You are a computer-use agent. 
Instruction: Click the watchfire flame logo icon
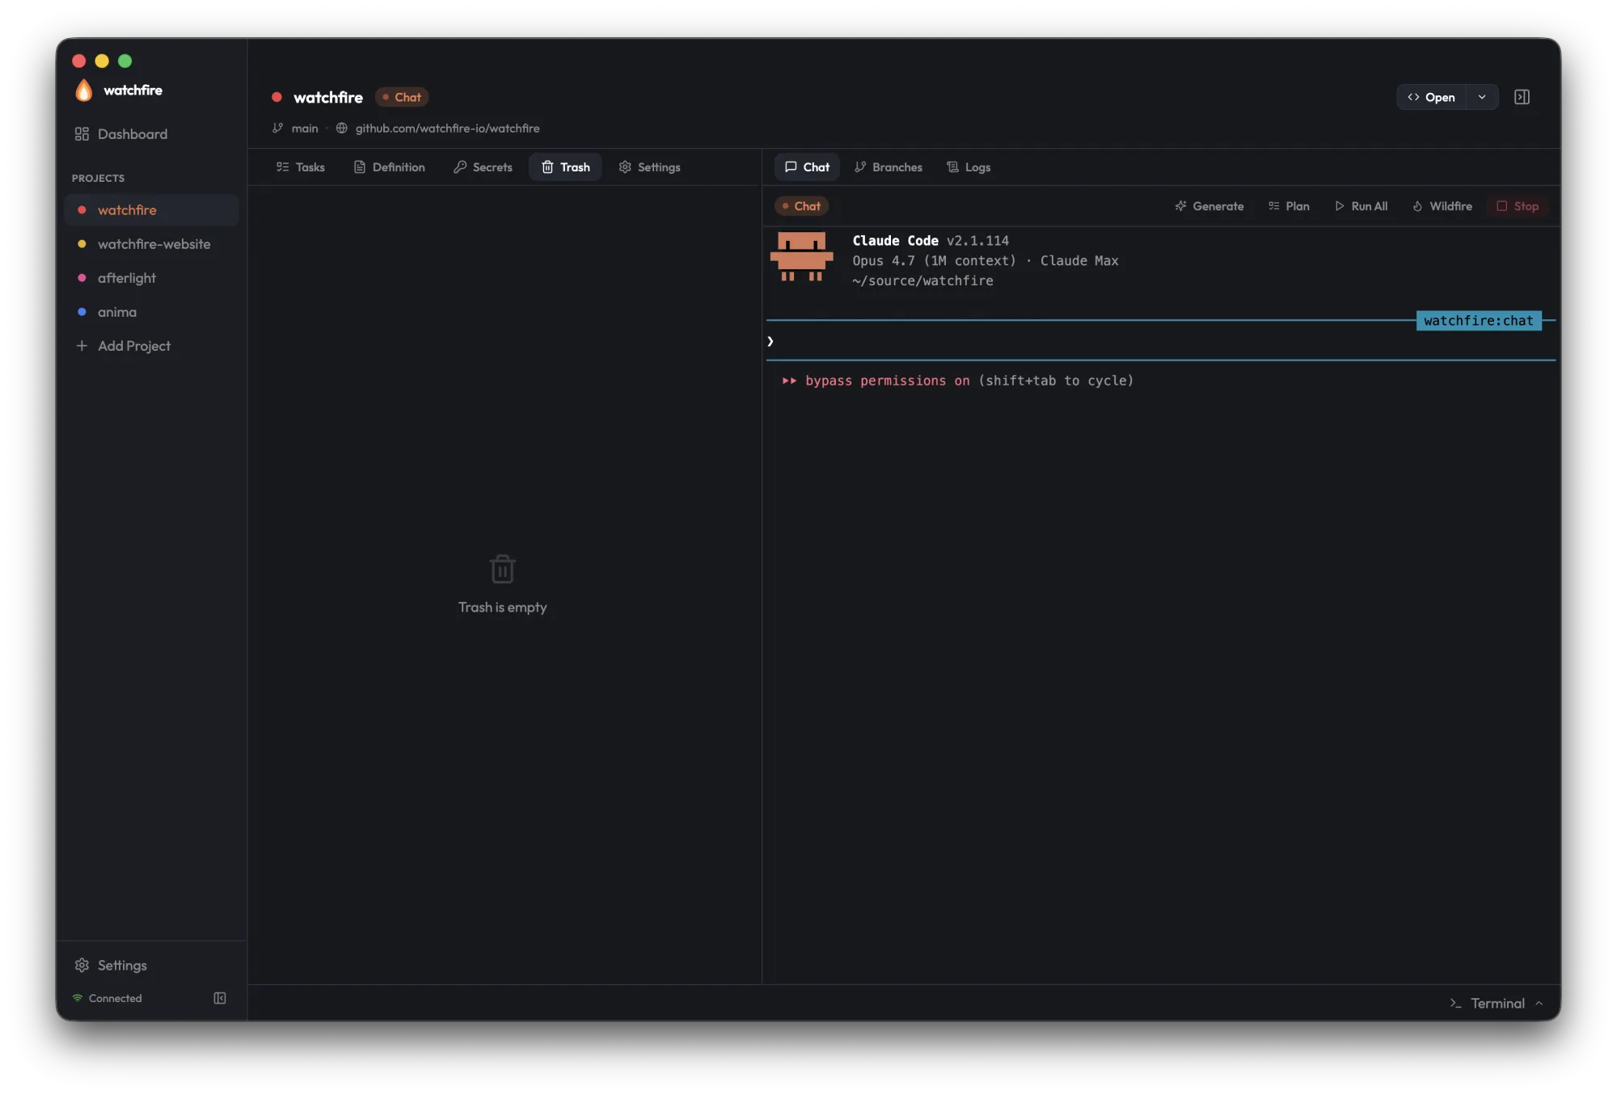pos(84,90)
